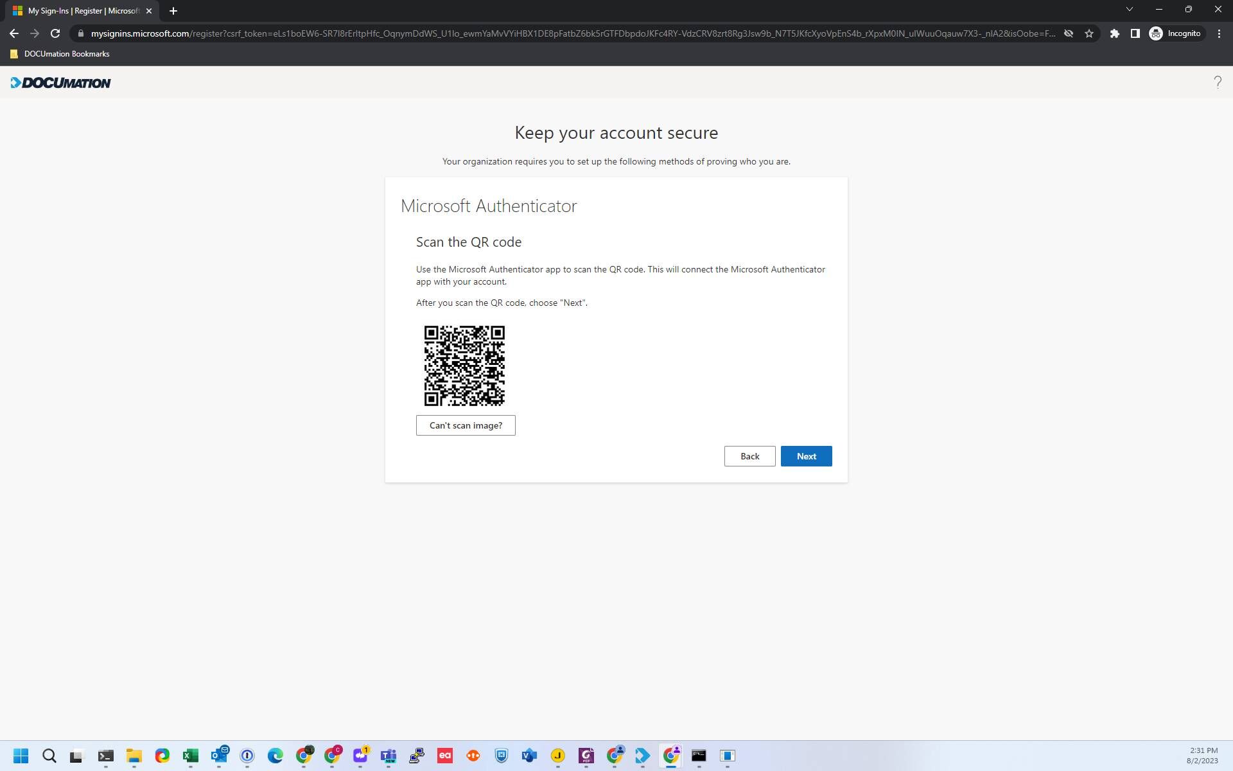Open 1Password from the taskbar

coord(247,756)
